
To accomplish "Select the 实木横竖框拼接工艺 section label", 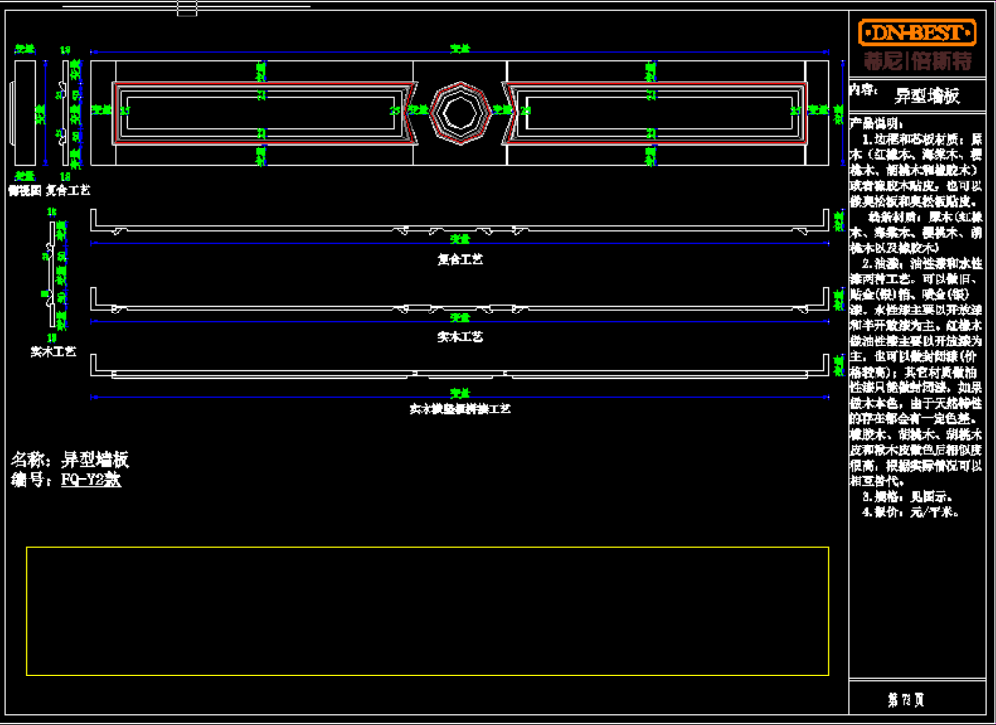I will [461, 410].
